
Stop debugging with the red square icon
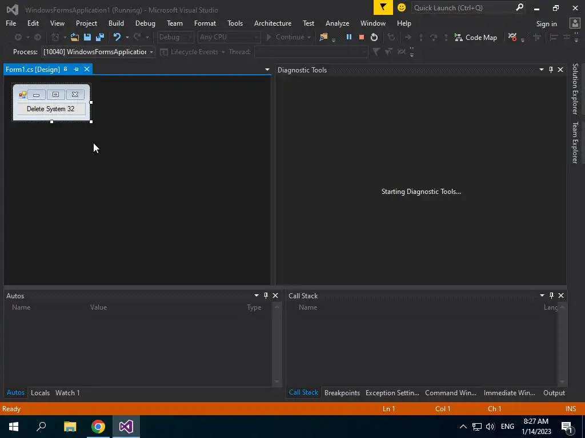361,37
